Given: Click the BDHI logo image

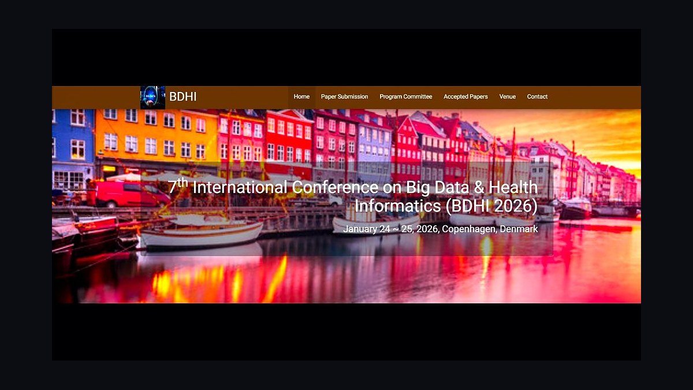Looking at the screenshot, I should 152,97.
